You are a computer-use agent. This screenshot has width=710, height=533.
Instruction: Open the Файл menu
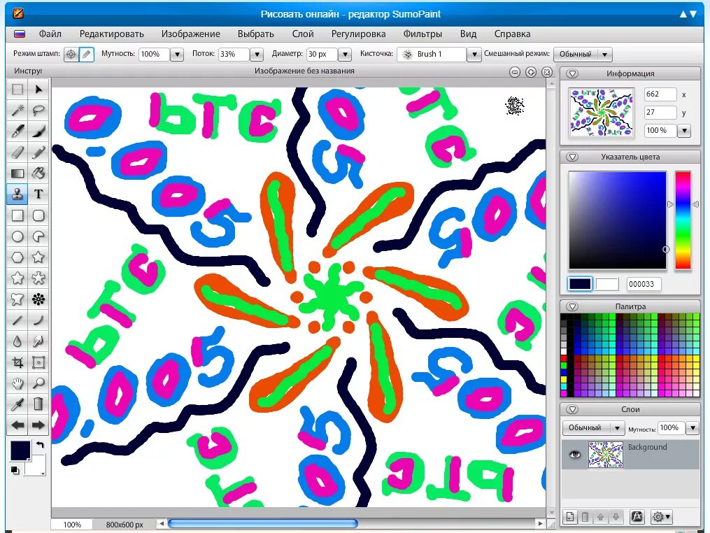click(50, 34)
